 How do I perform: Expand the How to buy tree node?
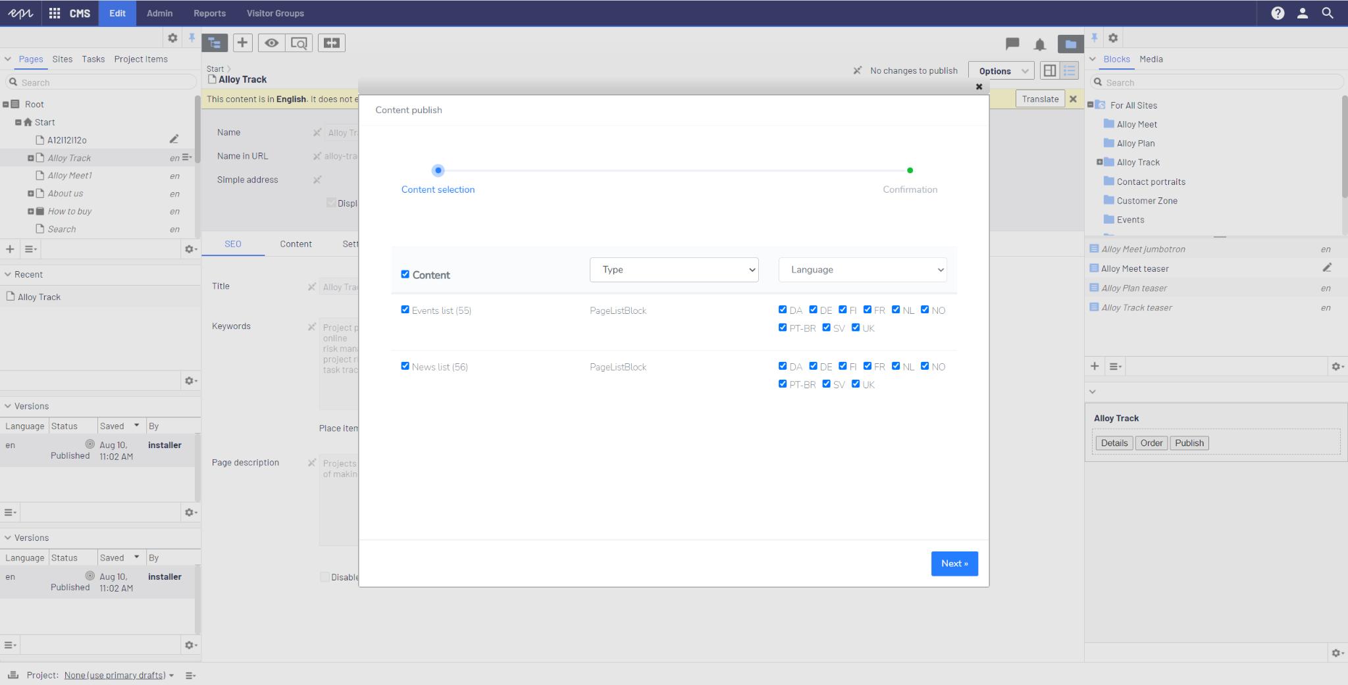(30, 211)
